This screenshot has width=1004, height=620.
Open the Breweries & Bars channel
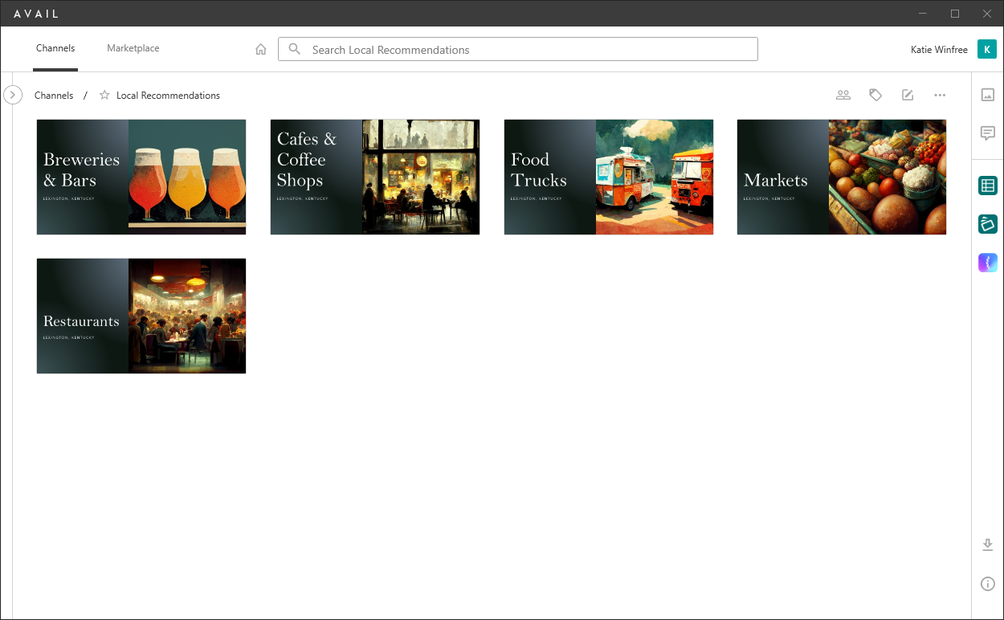(141, 177)
